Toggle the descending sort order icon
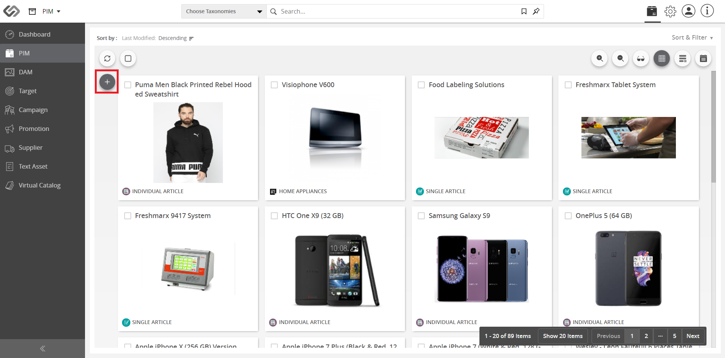The image size is (725, 358). [x=191, y=38]
